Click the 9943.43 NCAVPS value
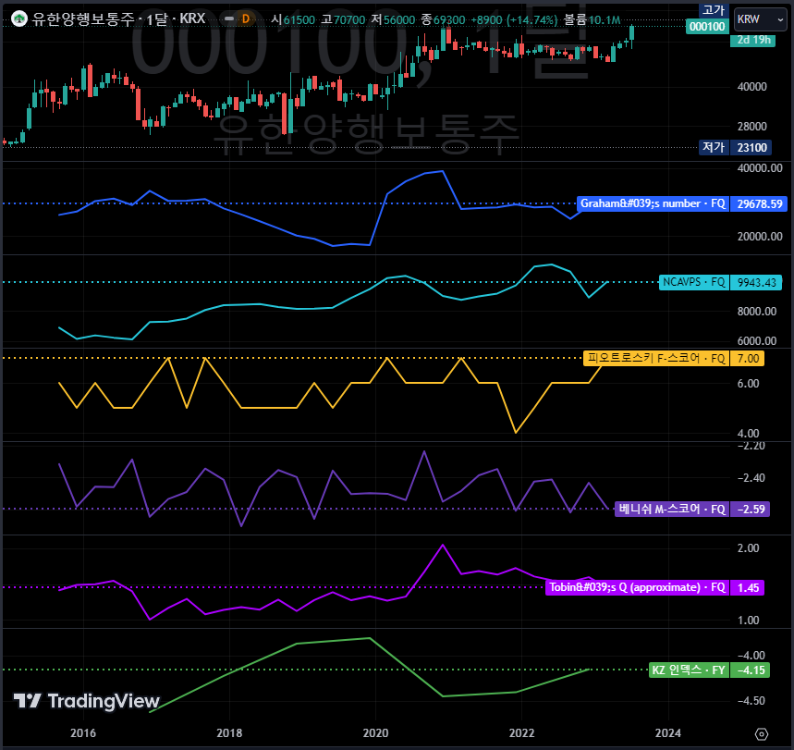Image resolution: width=794 pixels, height=750 pixels. coord(756,282)
